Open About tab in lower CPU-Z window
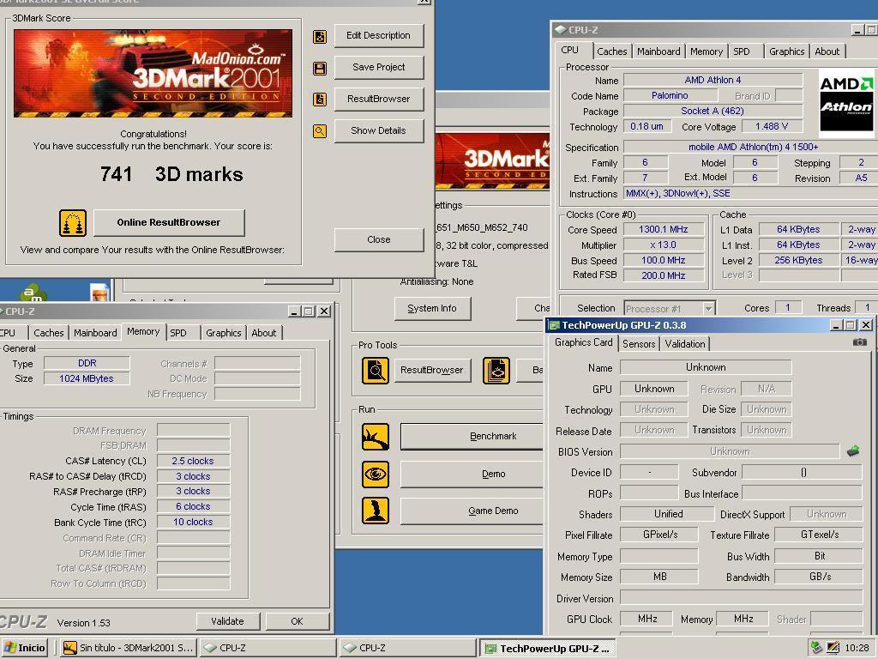 pos(263,333)
